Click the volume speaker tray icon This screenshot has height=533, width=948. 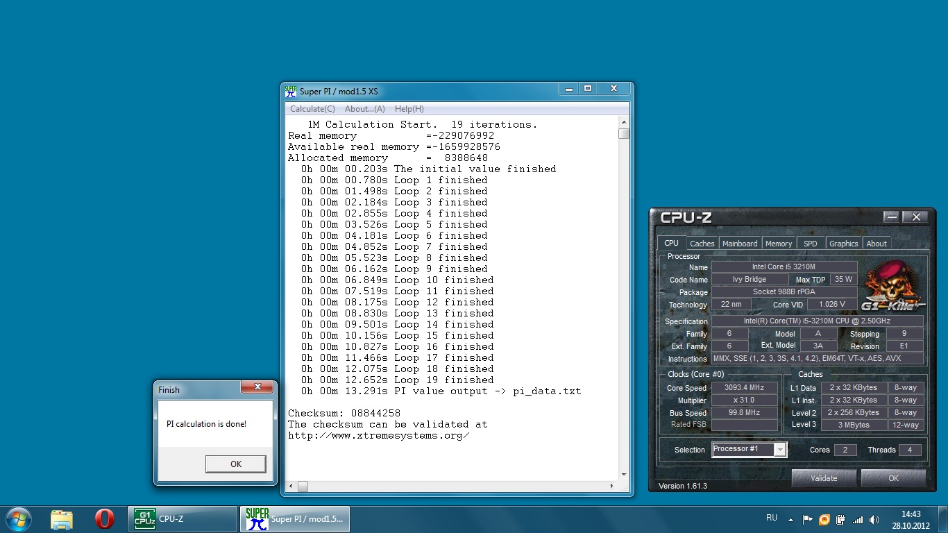click(874, 519)
